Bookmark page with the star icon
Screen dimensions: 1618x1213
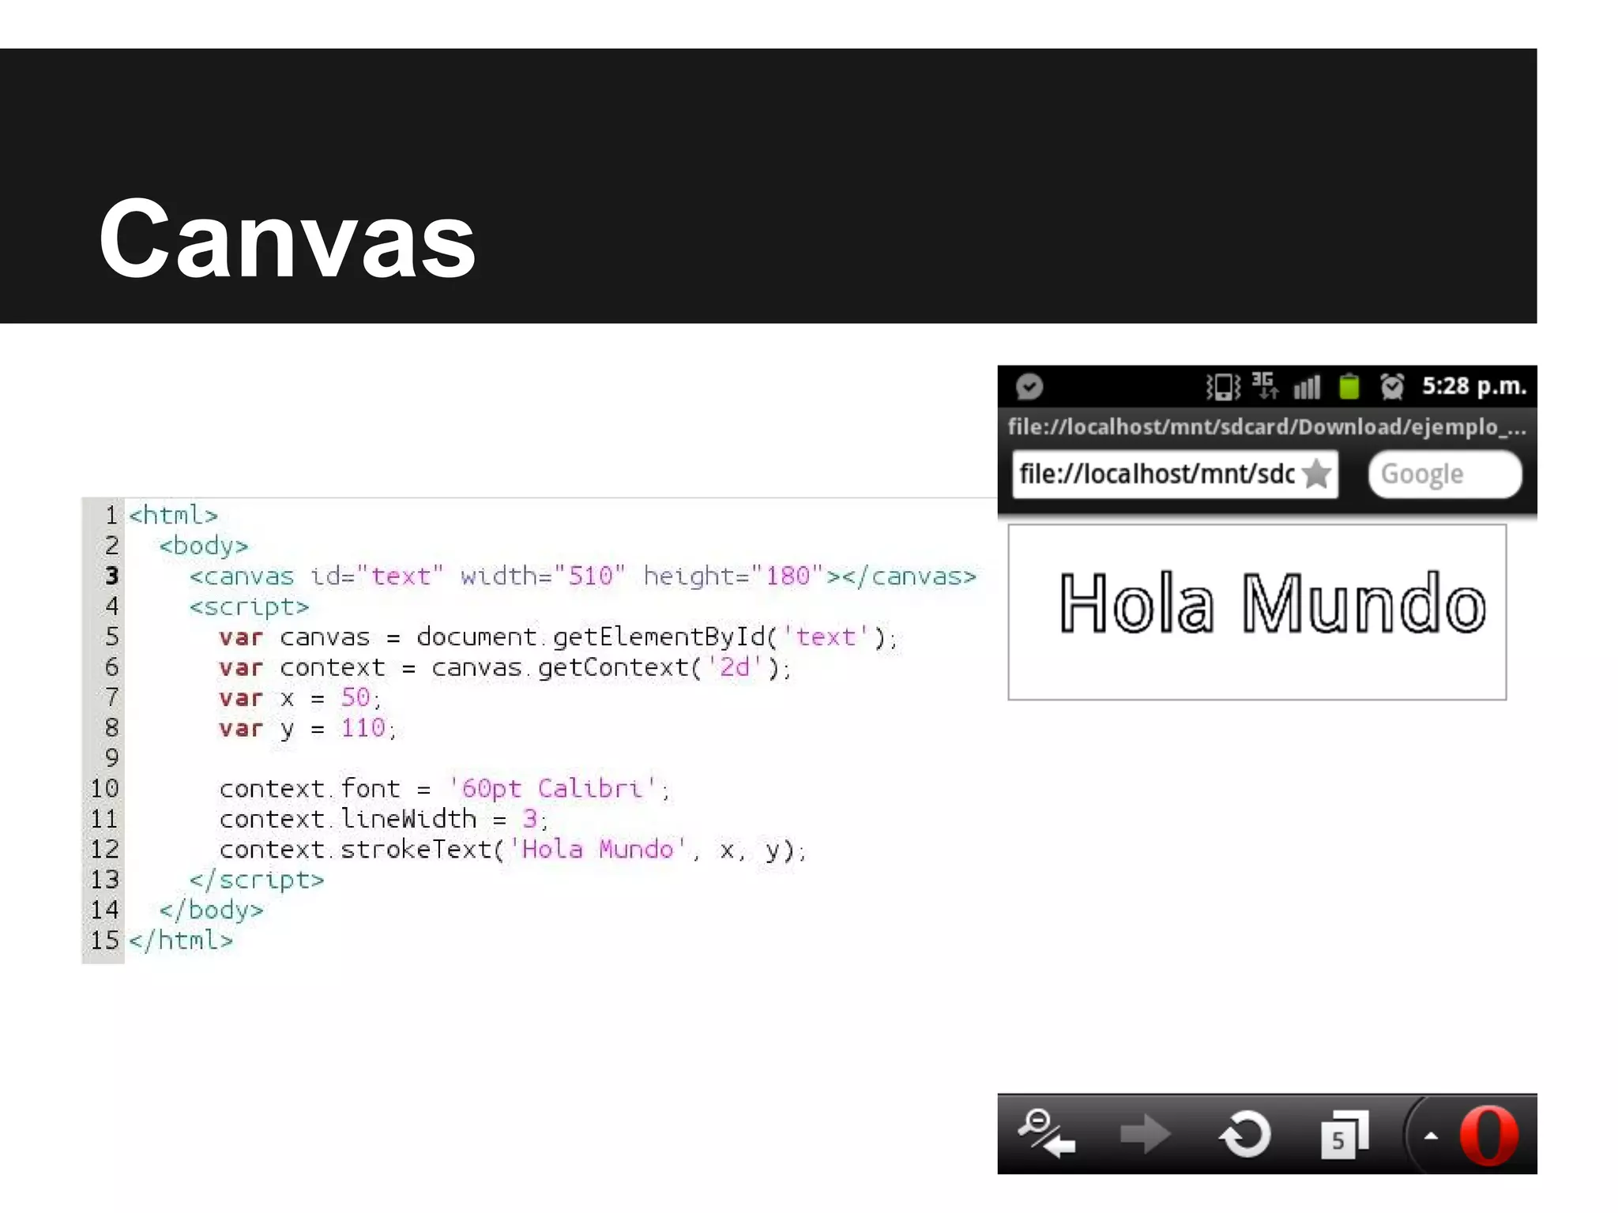coord(1316,474)
